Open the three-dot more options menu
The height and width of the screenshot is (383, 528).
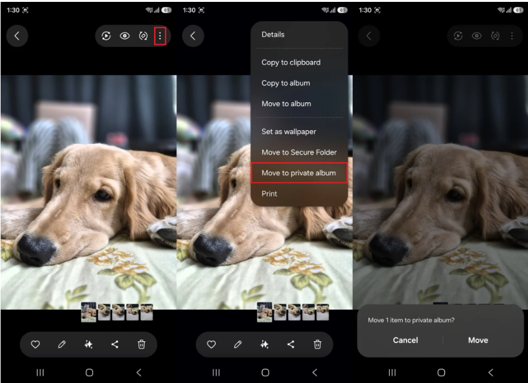tap(160, 36)
